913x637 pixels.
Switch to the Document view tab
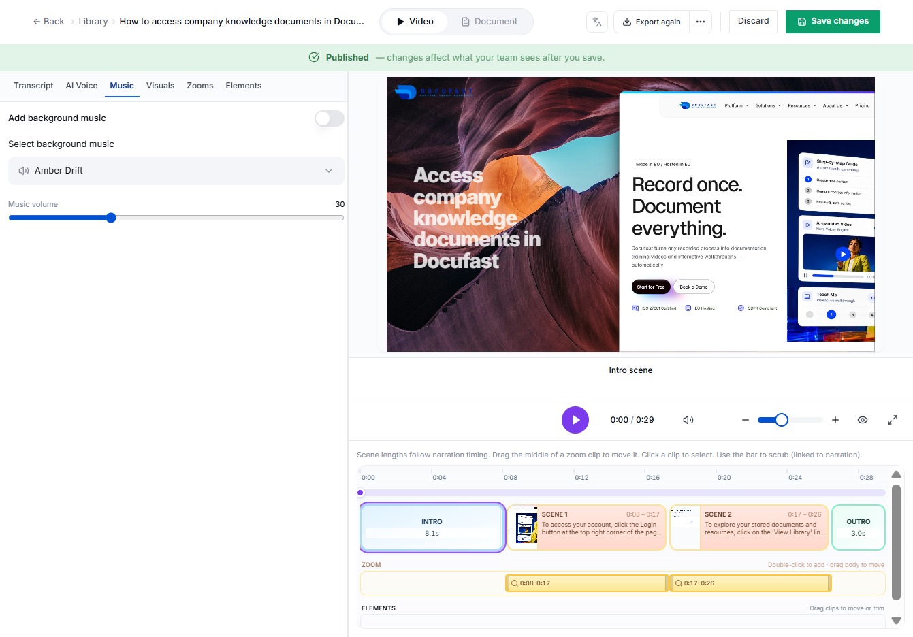490,22
